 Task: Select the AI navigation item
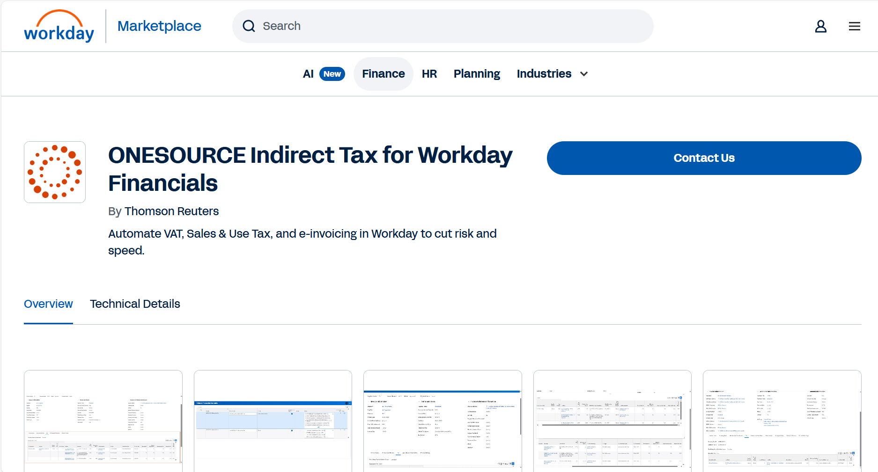tap(308, 73)
